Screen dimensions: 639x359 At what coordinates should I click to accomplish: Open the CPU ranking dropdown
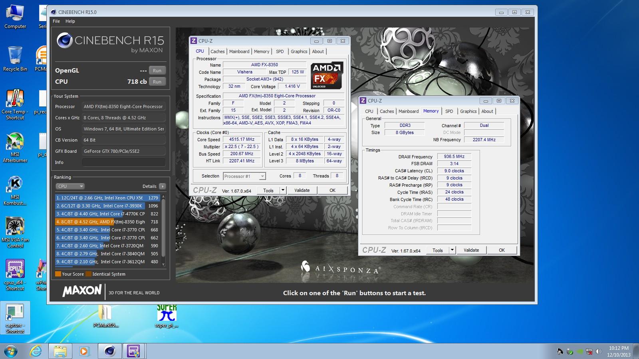point(70,186)
